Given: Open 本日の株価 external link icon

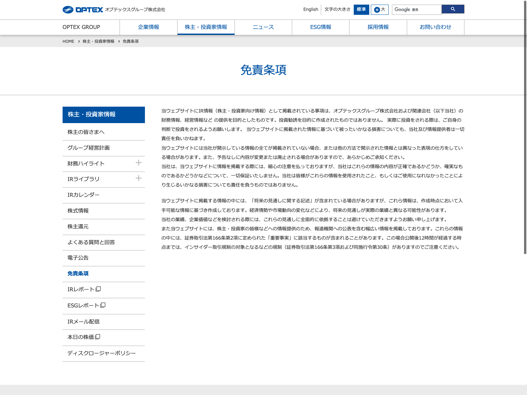Looking at the screenshot, I should [97, 337].
